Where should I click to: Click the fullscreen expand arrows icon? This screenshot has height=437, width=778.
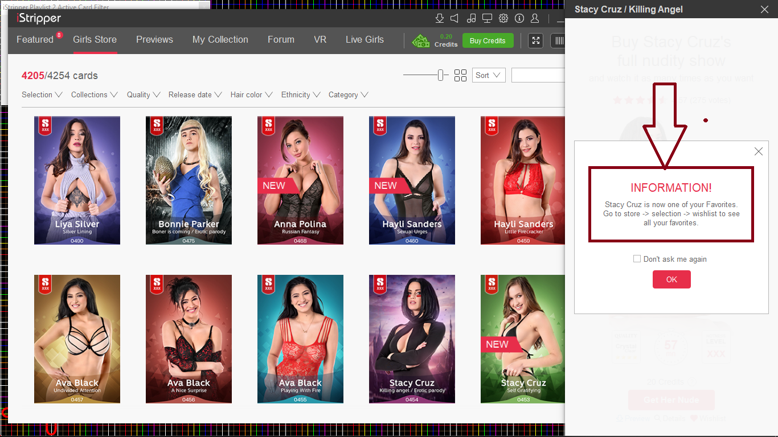[x=535, y=40]
